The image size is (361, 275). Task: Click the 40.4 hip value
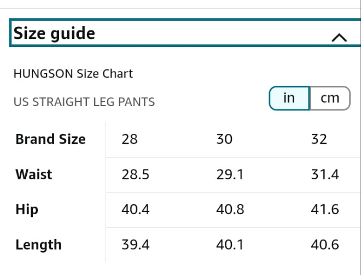[x=136, y=210]
